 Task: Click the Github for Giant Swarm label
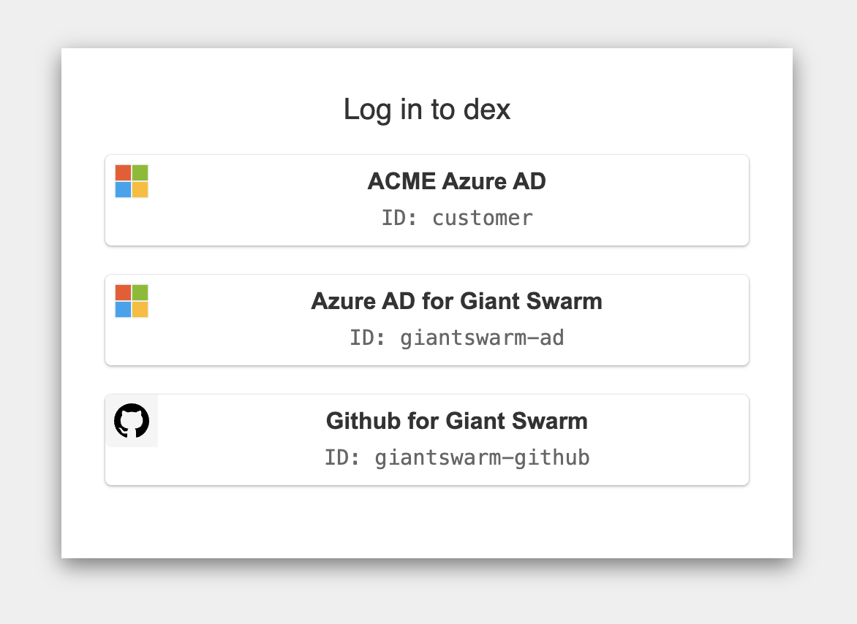pos(457,421)
